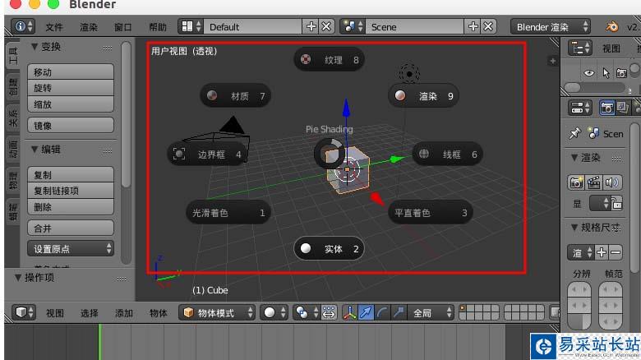Select the 纹理 8 pie option

(329, 60)
